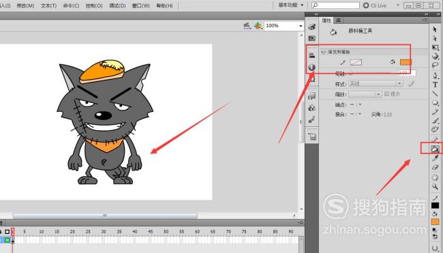Click the Properties stroke color swatch
This screenshot has height=253, width=443.
[x=356, y=62]
